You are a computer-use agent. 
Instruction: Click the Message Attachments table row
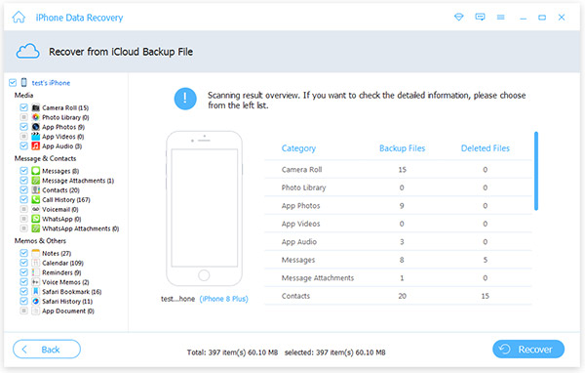pos(398,277)
